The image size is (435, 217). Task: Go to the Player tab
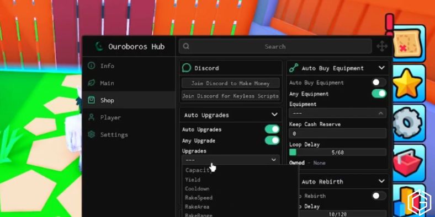129,117
